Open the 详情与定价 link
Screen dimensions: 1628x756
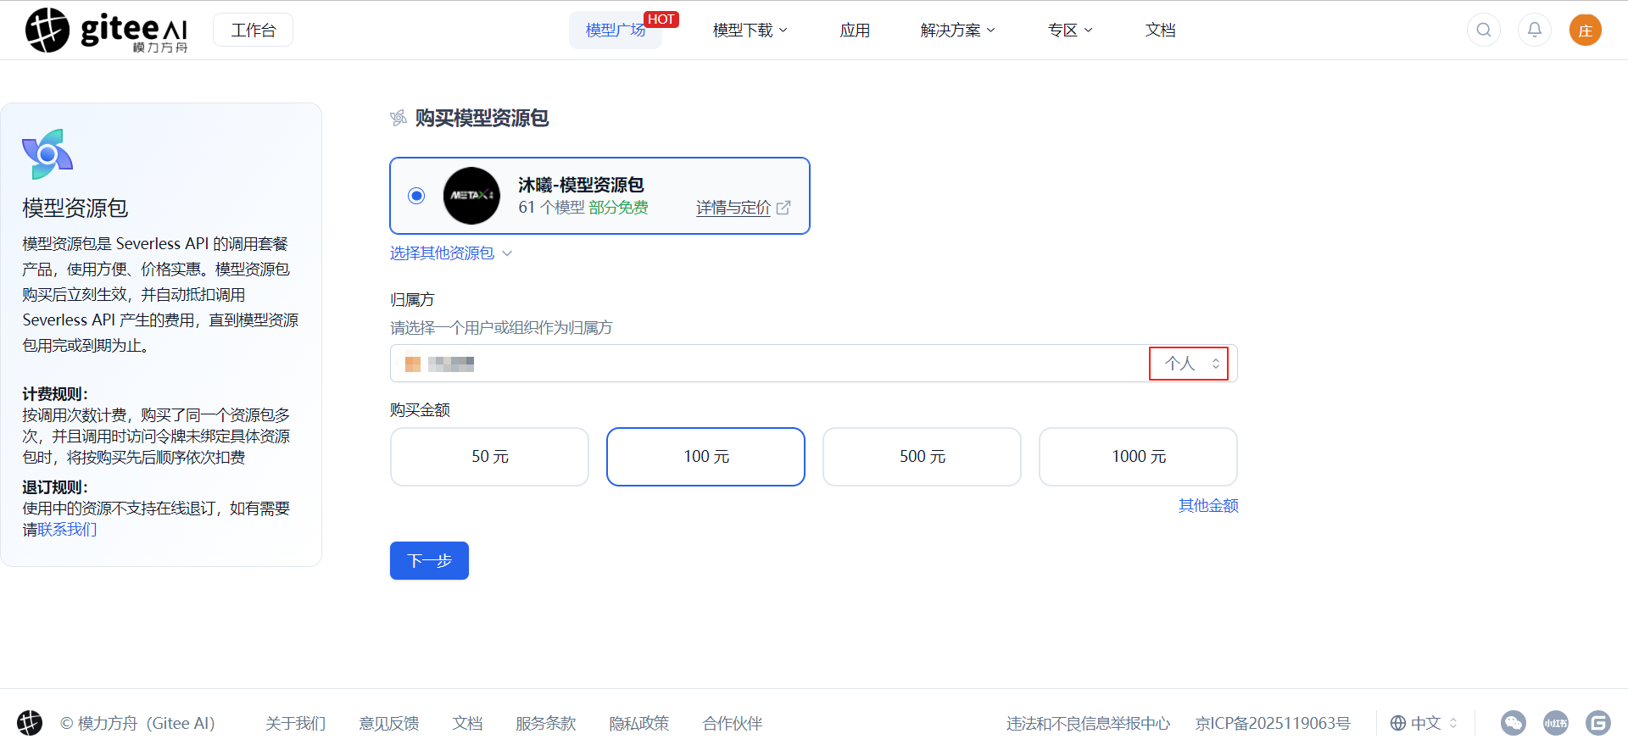coord(733,208)
